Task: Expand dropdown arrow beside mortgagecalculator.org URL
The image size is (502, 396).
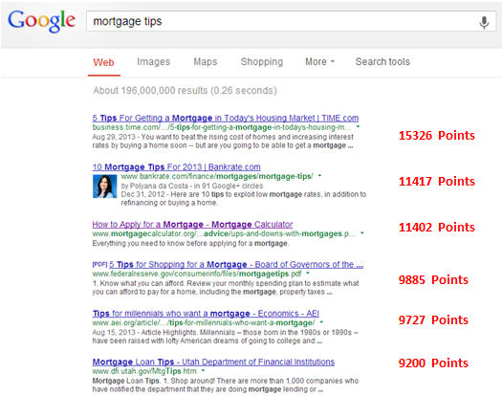Action: [x=362, y=233]
